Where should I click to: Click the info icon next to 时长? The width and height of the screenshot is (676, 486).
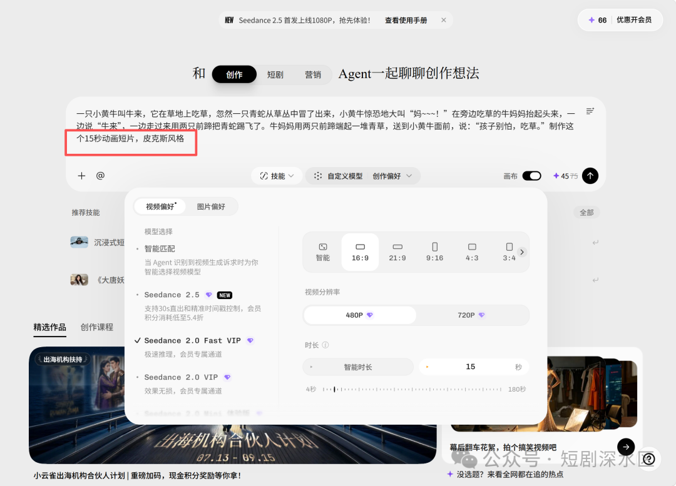325,345
